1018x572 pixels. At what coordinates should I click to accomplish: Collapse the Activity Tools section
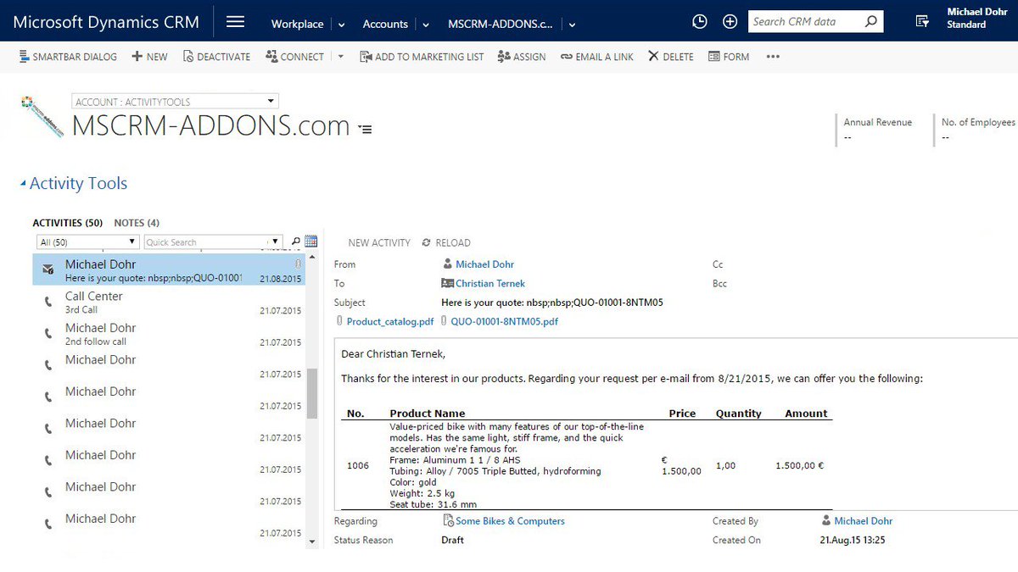point(23,184)
